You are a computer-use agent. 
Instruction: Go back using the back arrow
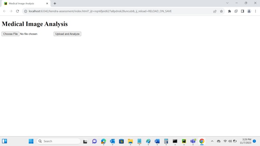point(5,11)
